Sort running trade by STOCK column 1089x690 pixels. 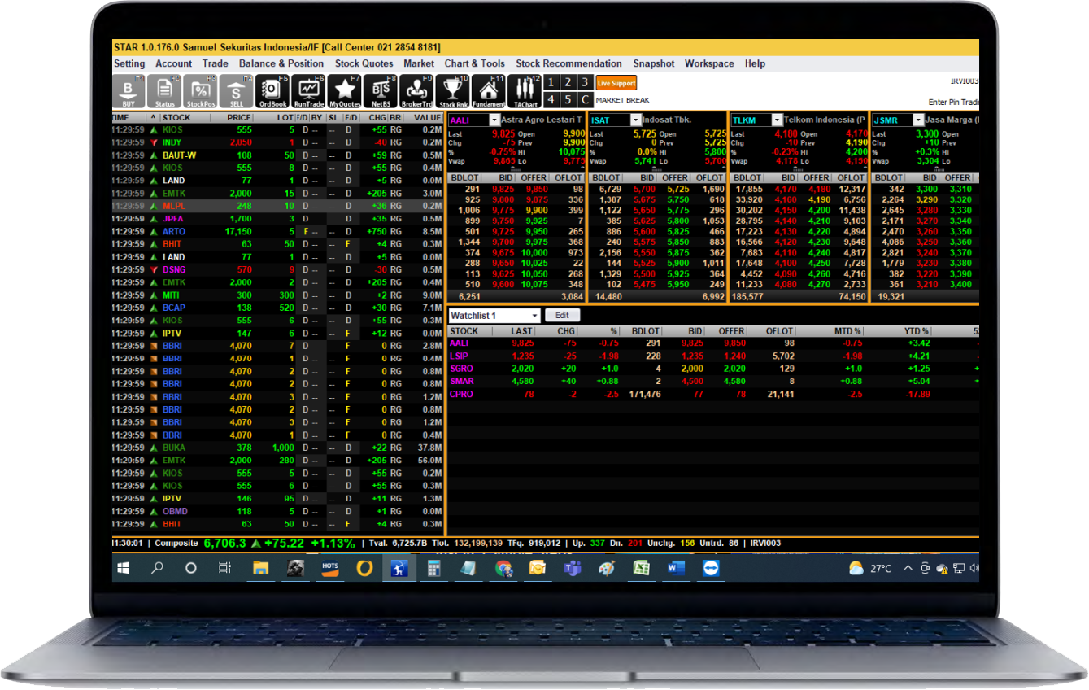pyautogui.click(x=176, y=118)
